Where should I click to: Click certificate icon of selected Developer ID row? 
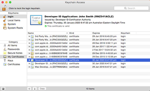(32, 60)
